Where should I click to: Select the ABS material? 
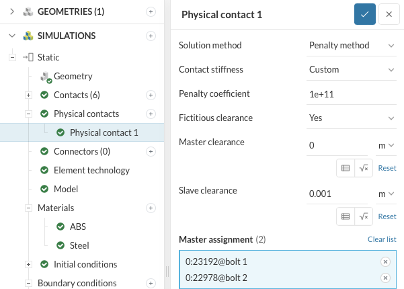pos(77,226)
